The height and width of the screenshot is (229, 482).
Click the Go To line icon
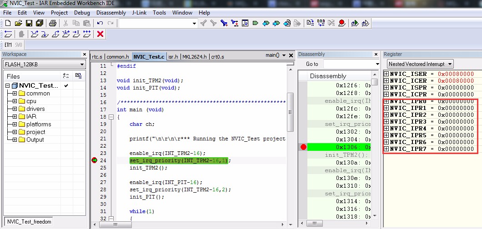tap(245, 23)
